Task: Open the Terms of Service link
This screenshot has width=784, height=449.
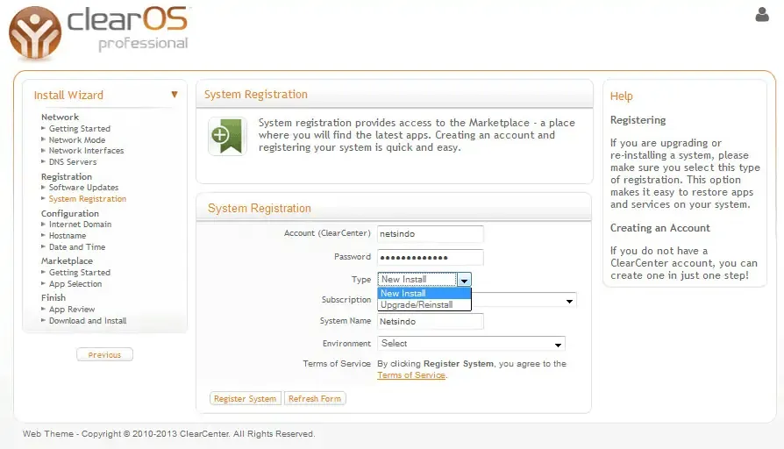Action: coord(411,375)
